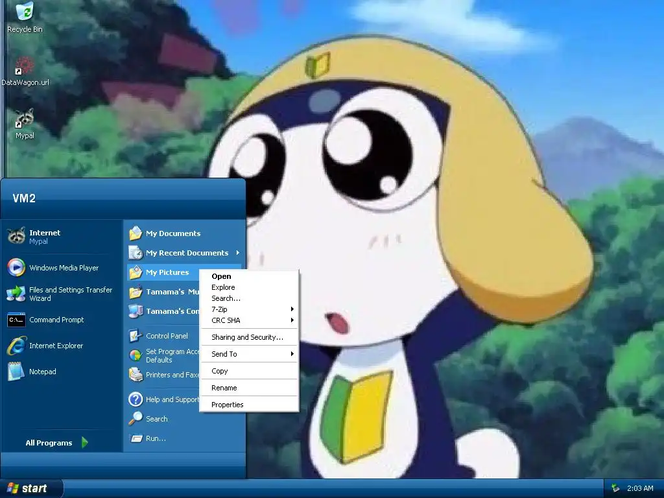
Task: Click the VM2 user name header
Action: pos(24,198)
